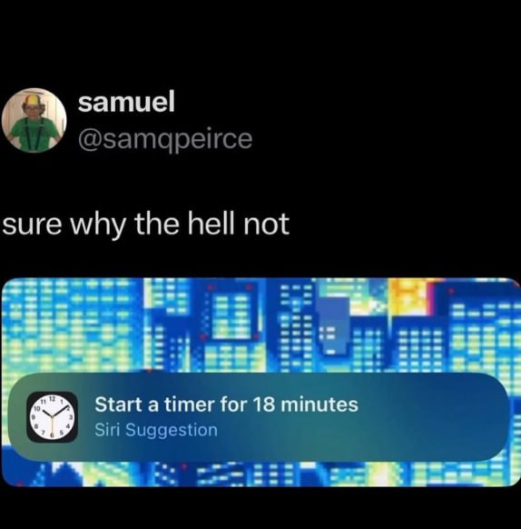Viewport: 521px width, 529px height.
Task: Open samuel's profile avatar
Action: tap(34, 121)
